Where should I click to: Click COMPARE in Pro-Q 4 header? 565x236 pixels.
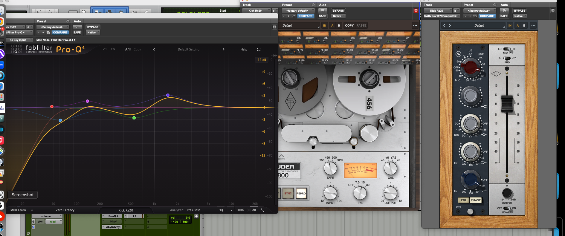pyautogui.click(x=60, y=33)
